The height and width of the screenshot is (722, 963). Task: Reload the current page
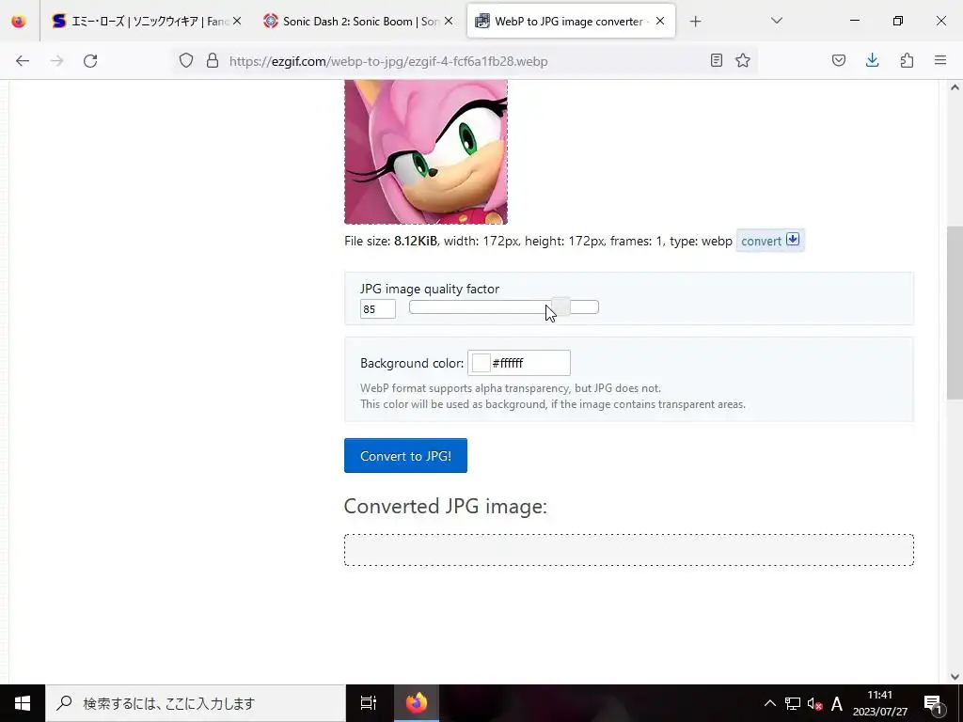(x=90, y=61)
